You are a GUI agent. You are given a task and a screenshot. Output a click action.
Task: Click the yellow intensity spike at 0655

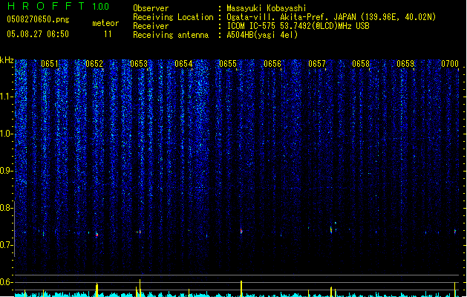pyautogui.click(x=241, y=288)
